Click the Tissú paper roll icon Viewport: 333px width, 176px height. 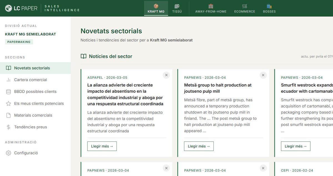[x=177, y=6]
